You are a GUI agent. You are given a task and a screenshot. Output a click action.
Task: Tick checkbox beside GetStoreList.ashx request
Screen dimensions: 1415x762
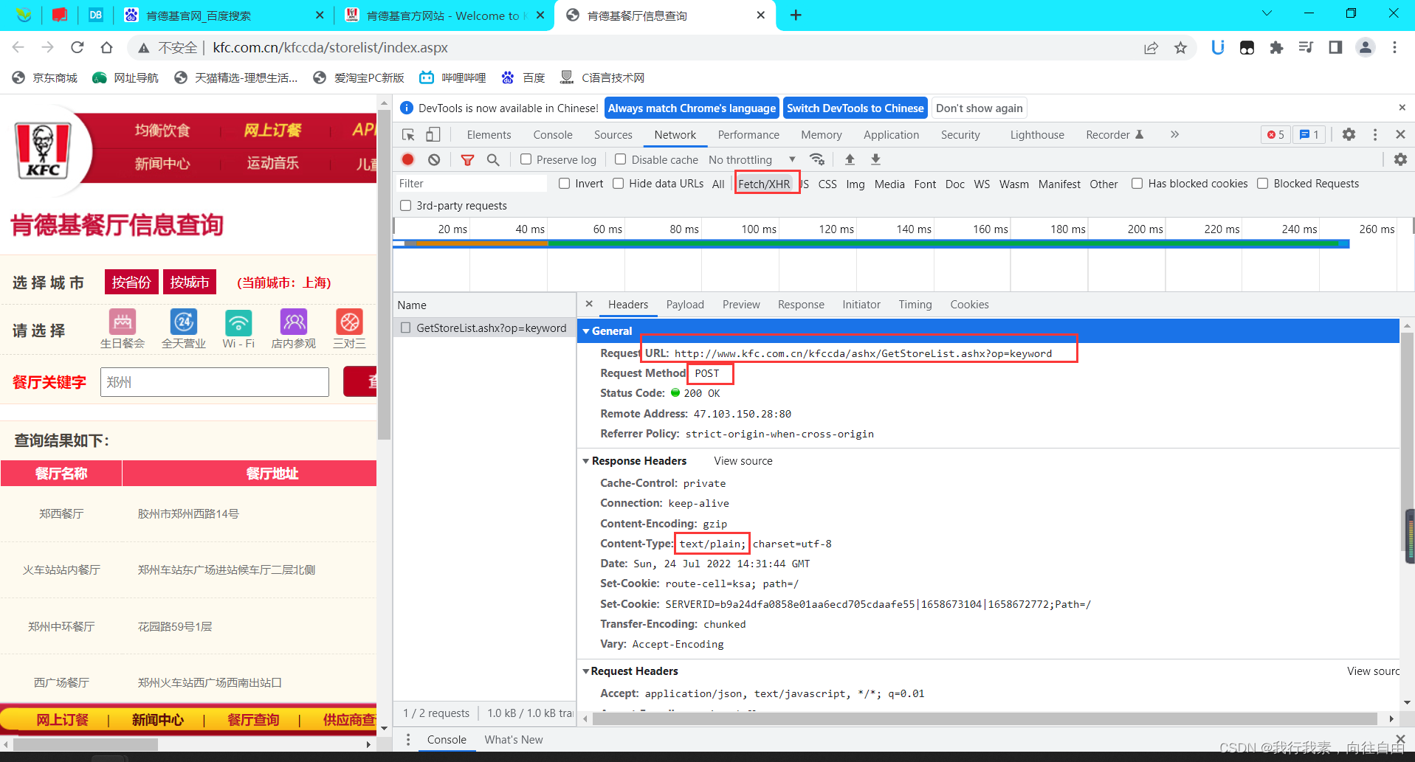coord(405,328)
